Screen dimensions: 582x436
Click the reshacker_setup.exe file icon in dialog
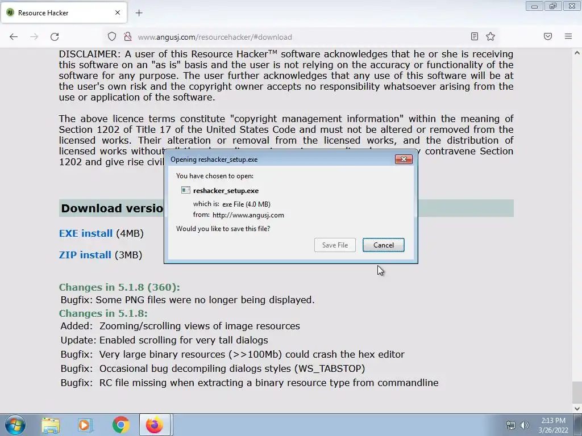pos(186,190)
